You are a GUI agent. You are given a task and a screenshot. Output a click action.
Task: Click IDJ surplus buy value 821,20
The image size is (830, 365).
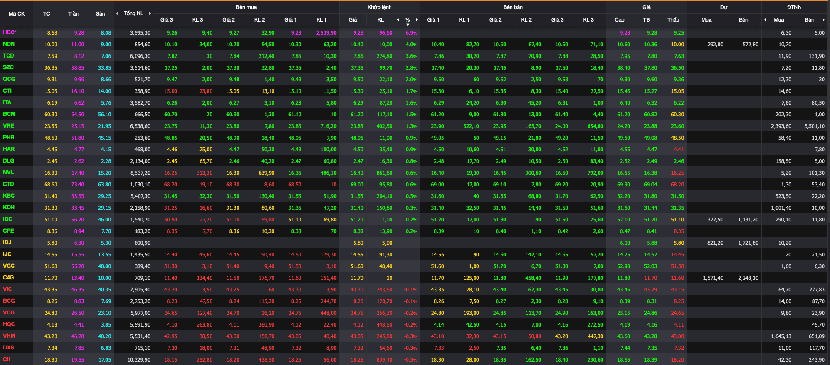tap(715, 243)
